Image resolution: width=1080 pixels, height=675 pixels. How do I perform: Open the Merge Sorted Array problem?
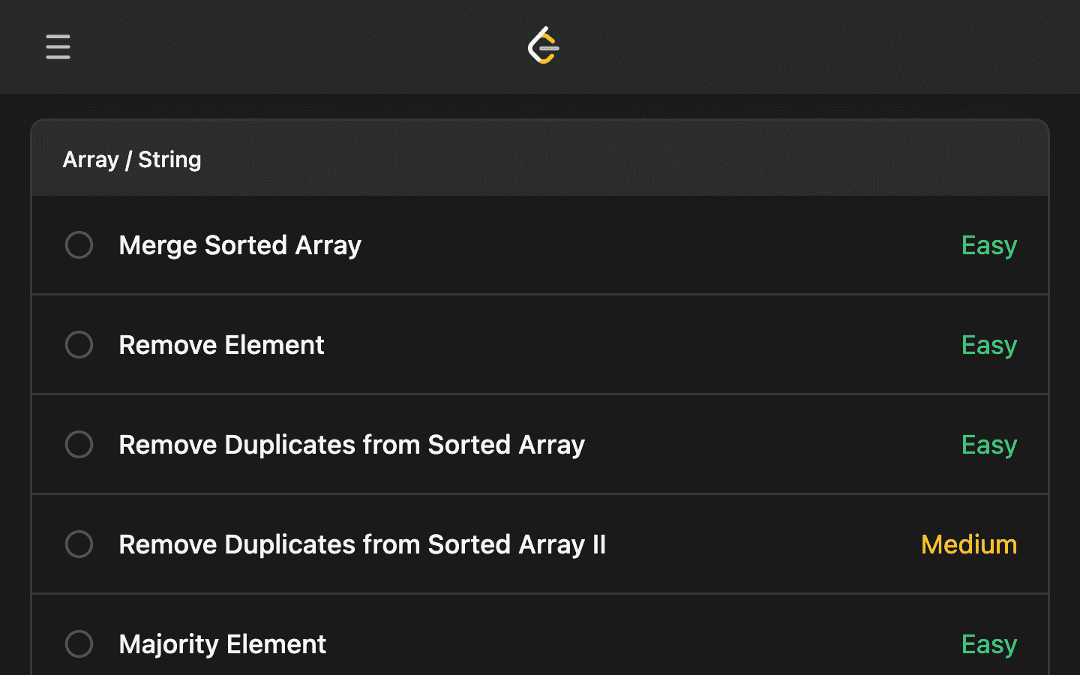point(240,245)
